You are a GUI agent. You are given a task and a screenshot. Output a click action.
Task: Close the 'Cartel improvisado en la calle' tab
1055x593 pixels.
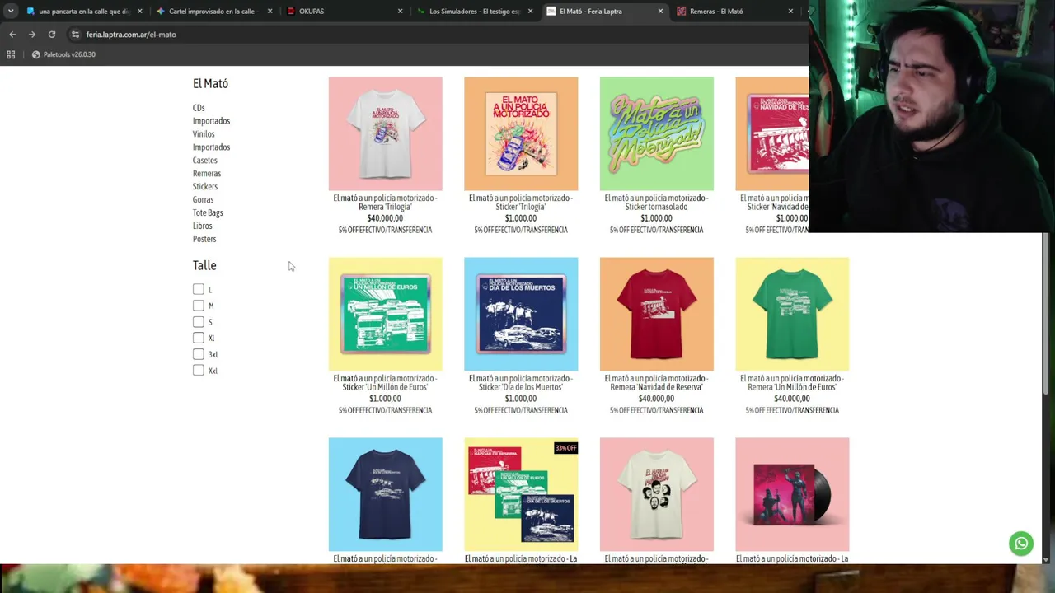[x=270, y=12]
